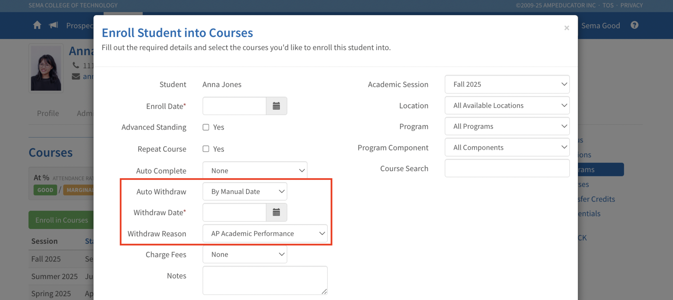The image size is (673, 300).
Task: Open the help question mark icon
Action: coord(634,25)
